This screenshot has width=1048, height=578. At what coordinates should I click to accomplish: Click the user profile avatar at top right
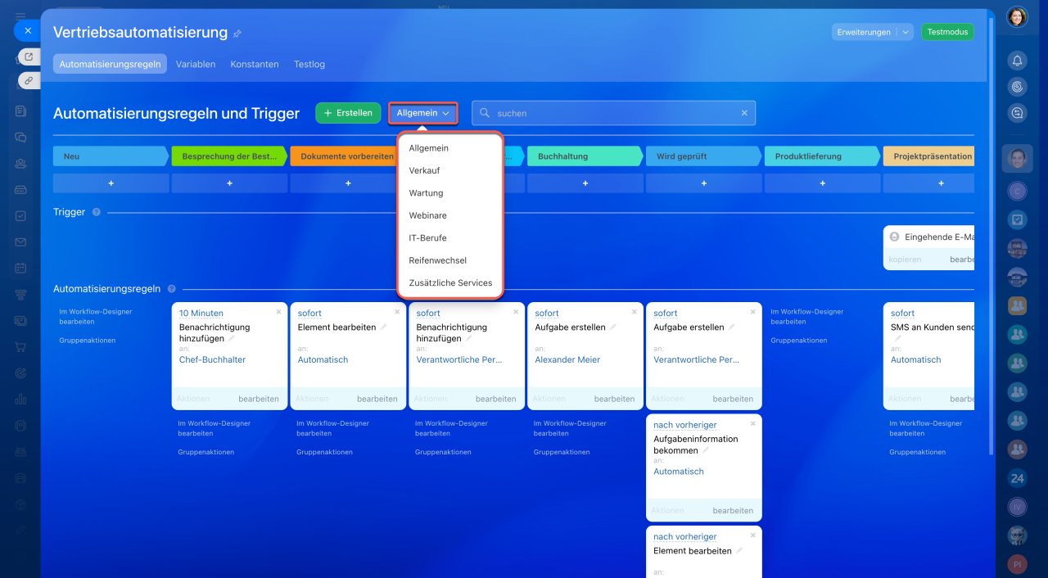[1017, 16]
